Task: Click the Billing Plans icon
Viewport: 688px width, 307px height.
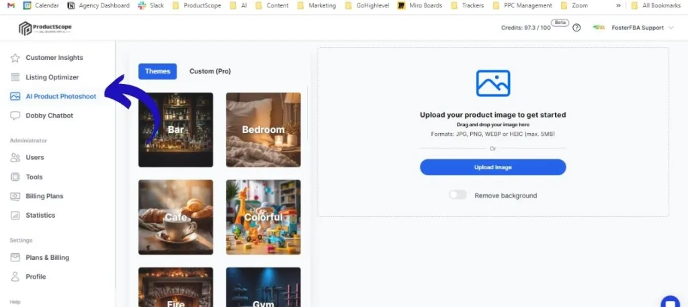Action: click(x=15, y=196)
